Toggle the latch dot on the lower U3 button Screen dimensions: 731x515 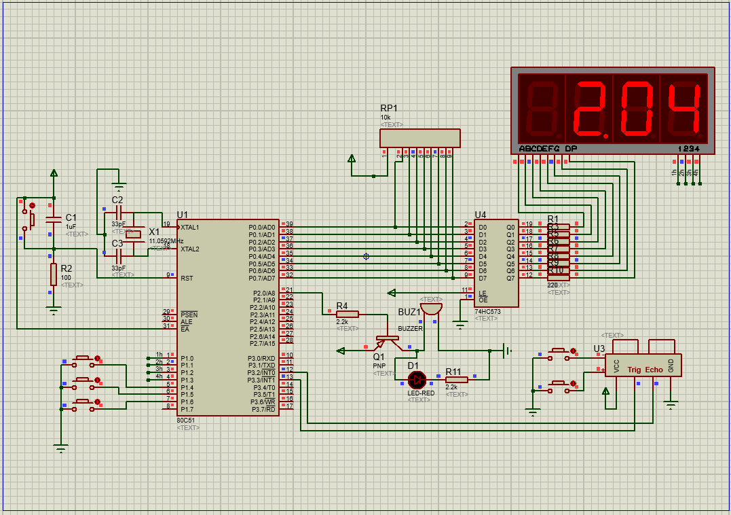[574, 383]
